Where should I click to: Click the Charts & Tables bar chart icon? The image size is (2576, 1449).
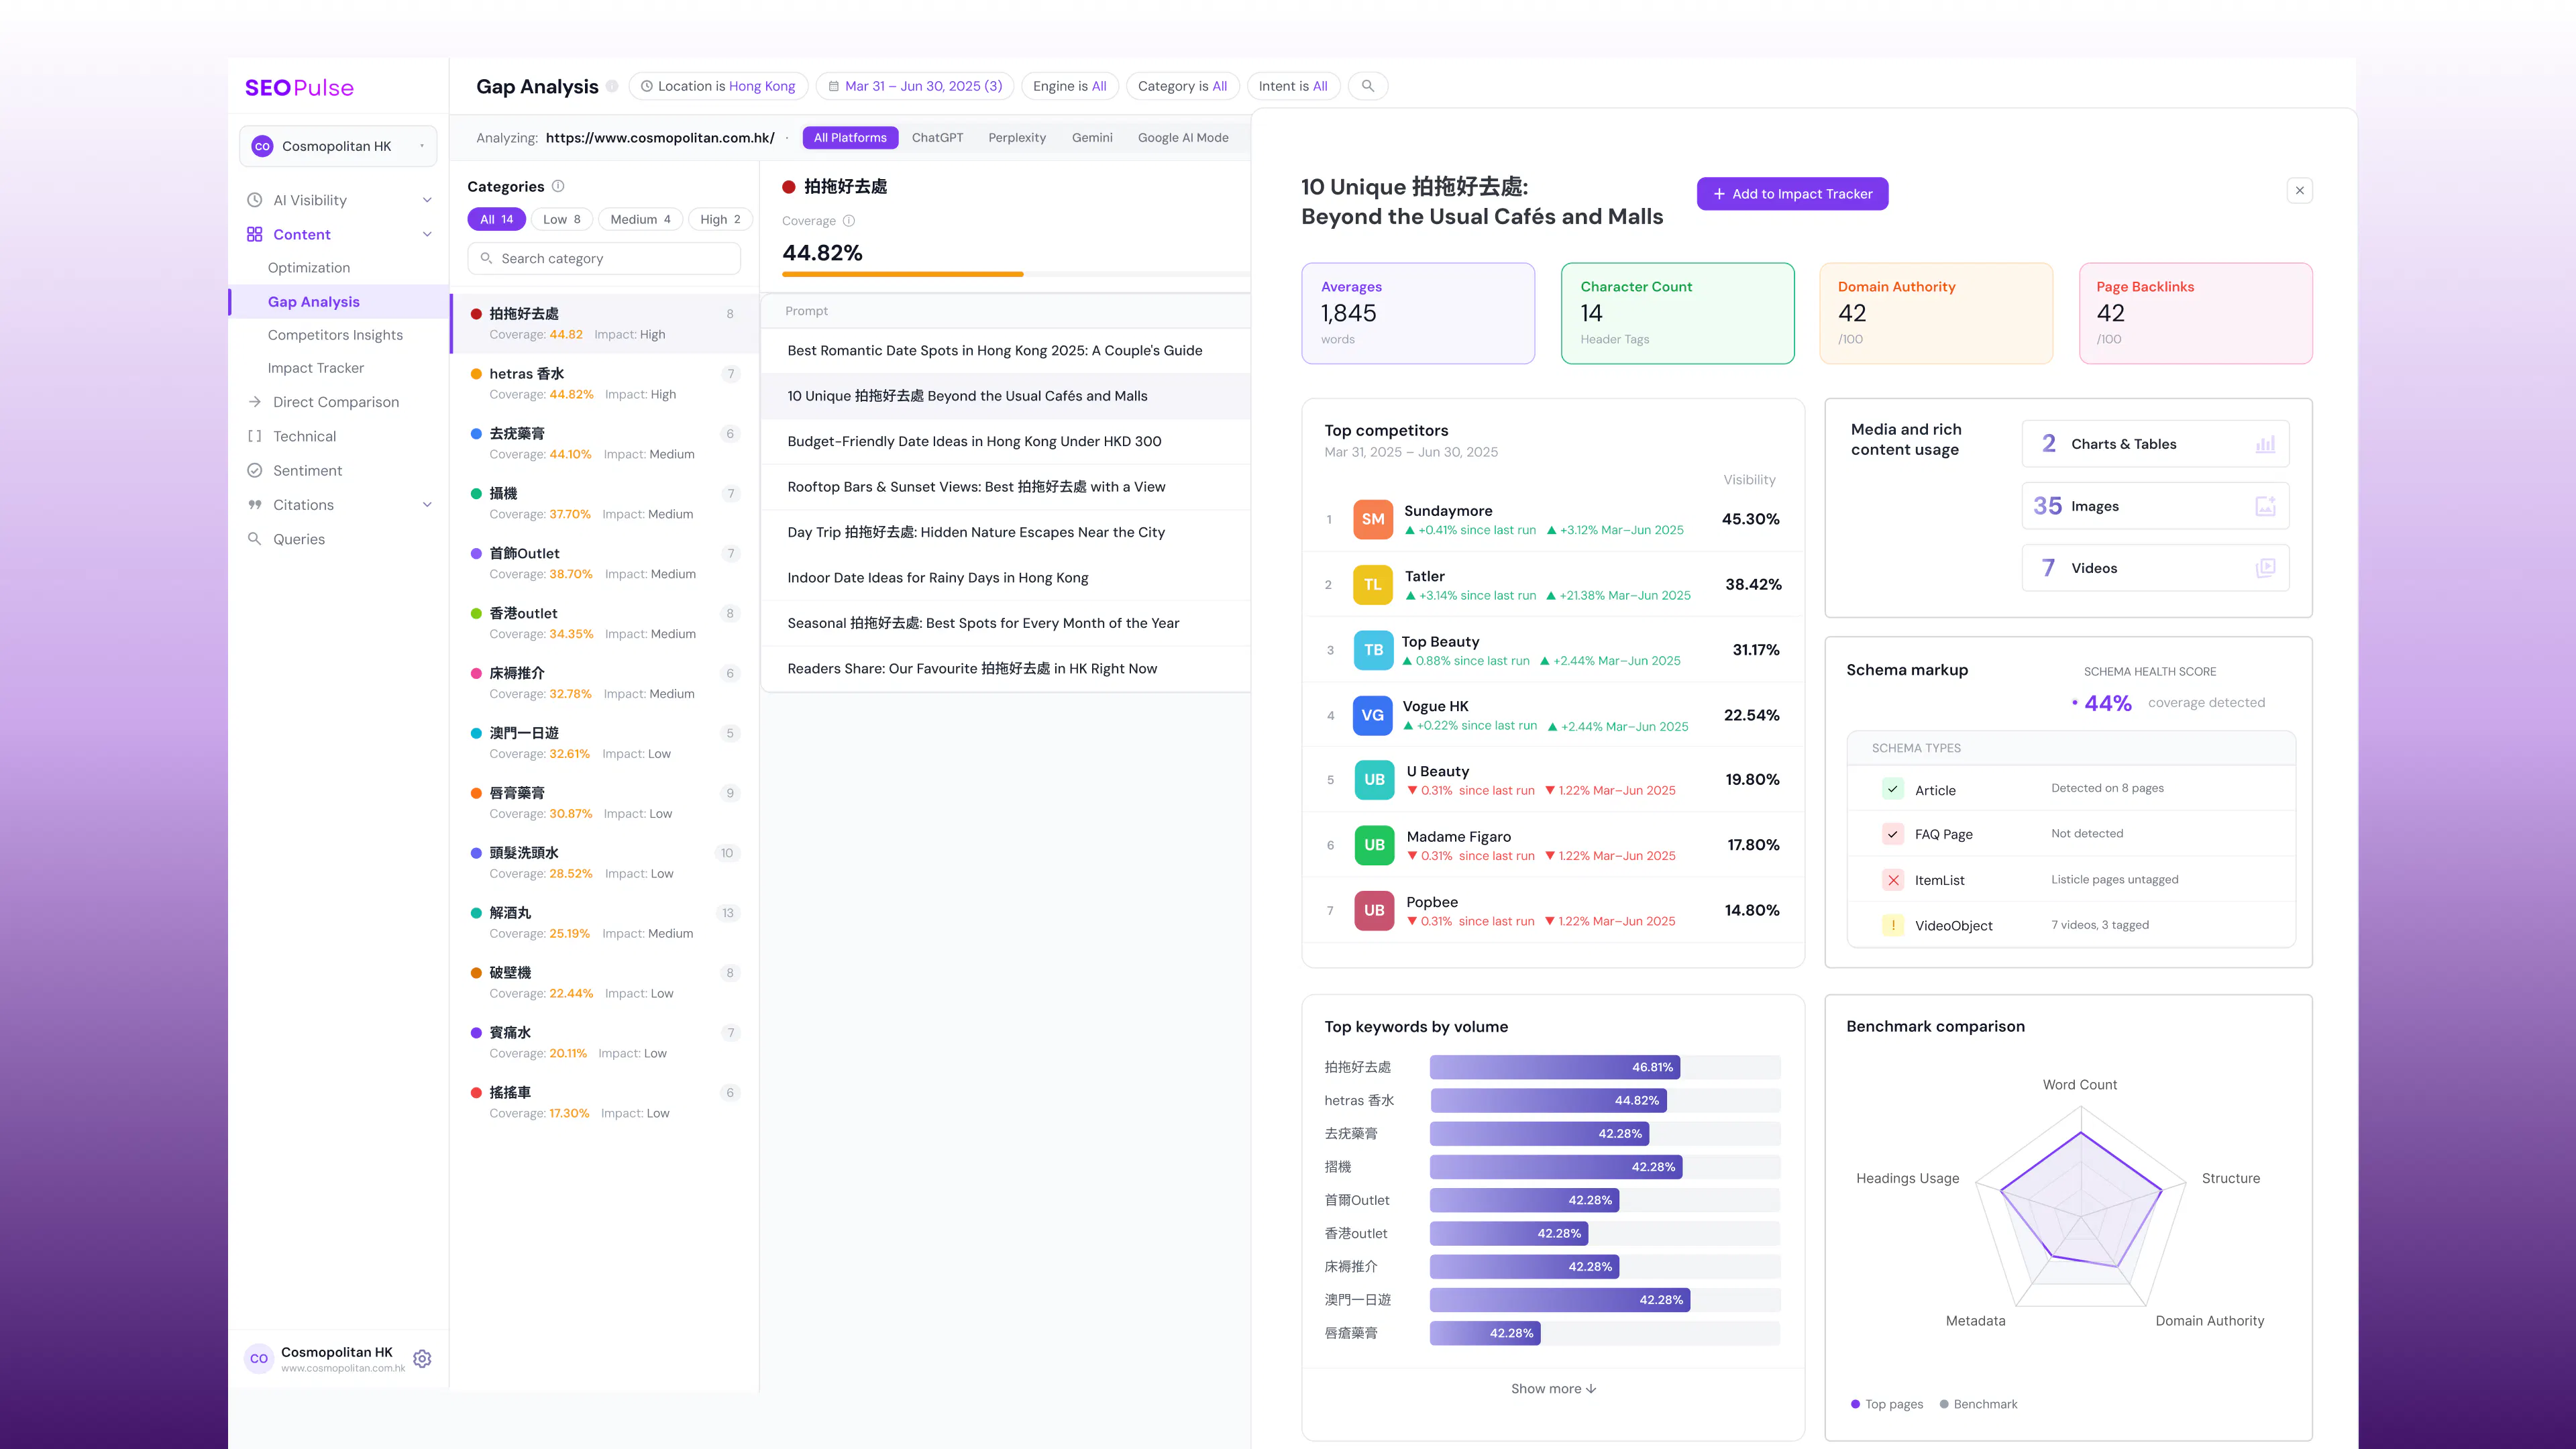[2266, 444]
